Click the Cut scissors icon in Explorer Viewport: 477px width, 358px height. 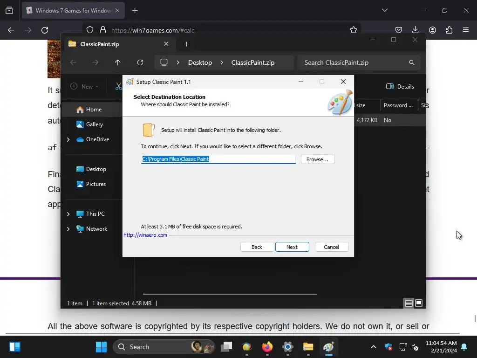(118, 86)
